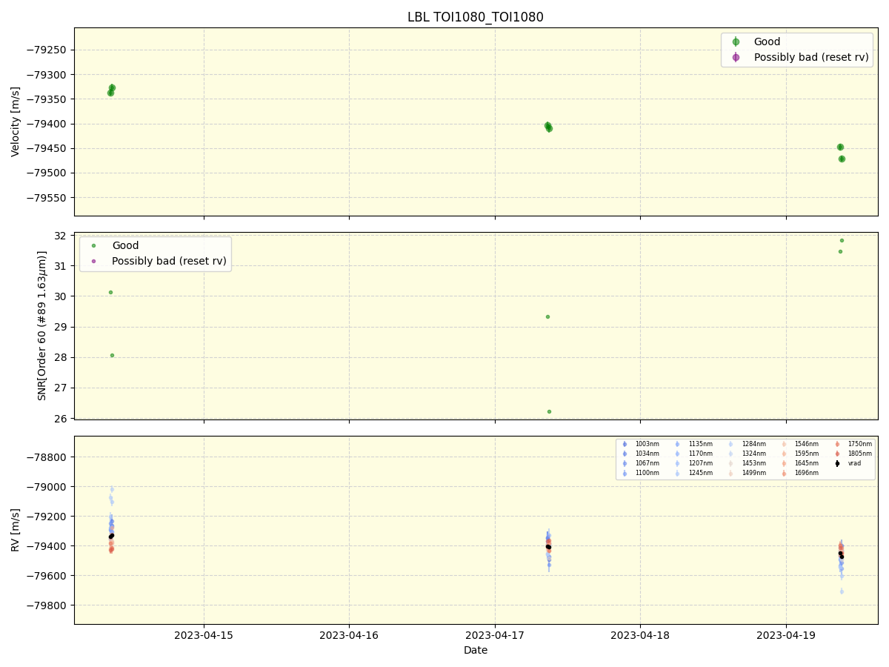Viewport: 889px width, 667px height.
Task: Click the plot title LBL TOI1080_TOI1080
Action: pyautogui.click(x=476, y=17)
